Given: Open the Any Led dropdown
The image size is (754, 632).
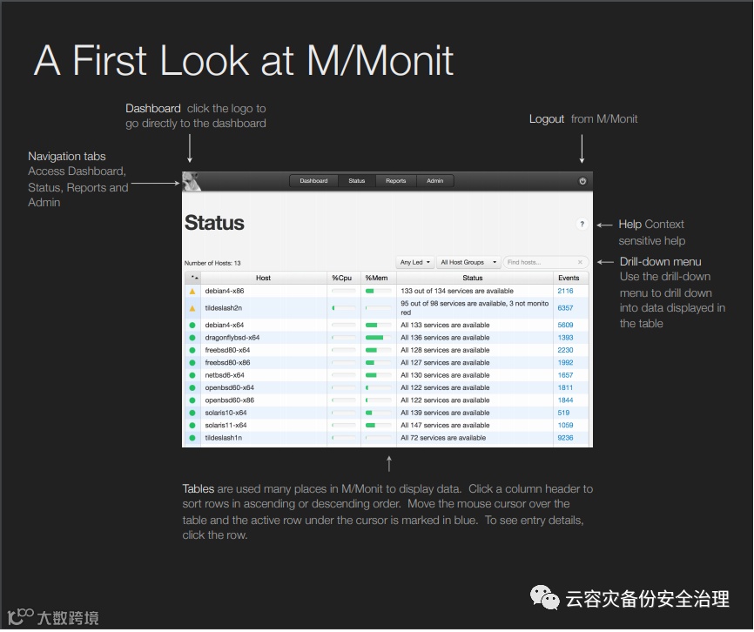Looking at the screenshot, I should click(x=414, y=262).
